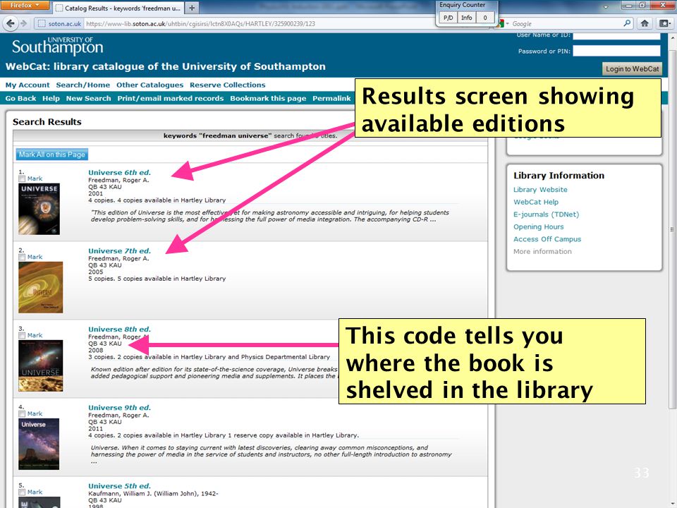Click Login to WebCat button
Image resolution: width=677 pixels, height=508 pixels.
[632, 68]
